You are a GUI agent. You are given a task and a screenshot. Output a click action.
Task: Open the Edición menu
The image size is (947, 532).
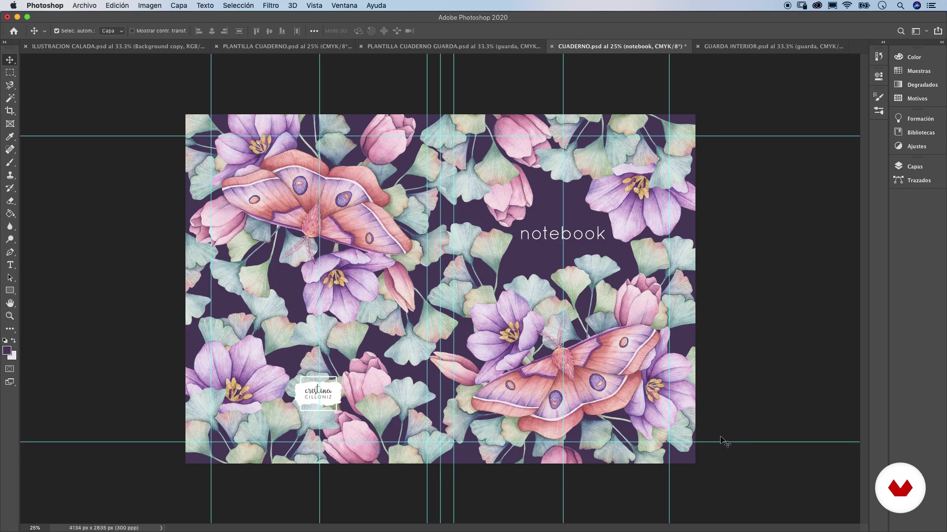[x=117, y=5]
